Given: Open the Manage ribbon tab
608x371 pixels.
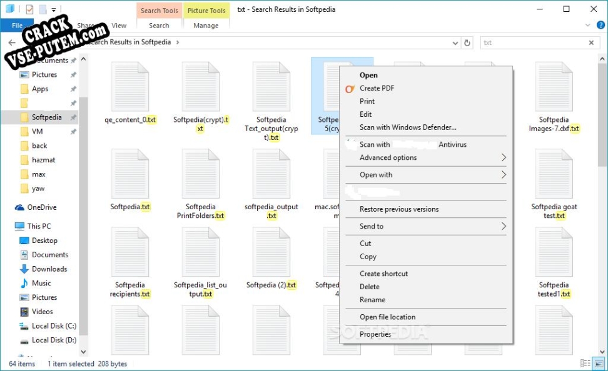Looking at the screenshot, I should (206, 26).
